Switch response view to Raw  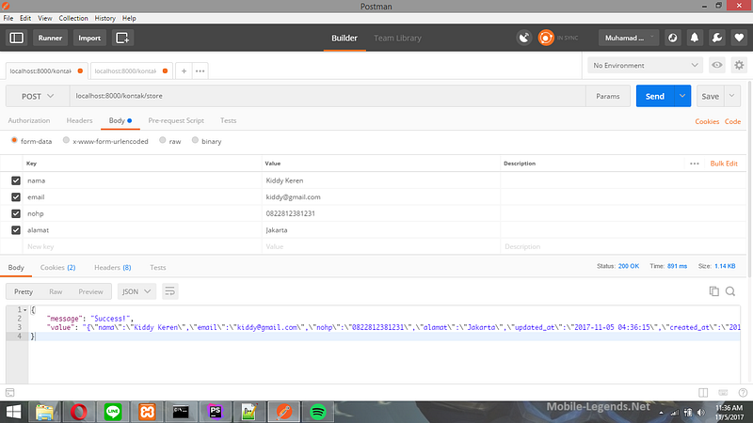point(56,291)
